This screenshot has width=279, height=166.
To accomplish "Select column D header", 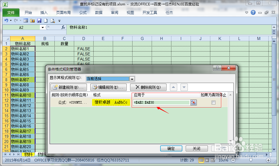I will point(84,38).
